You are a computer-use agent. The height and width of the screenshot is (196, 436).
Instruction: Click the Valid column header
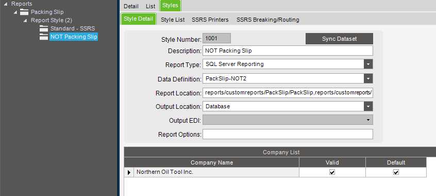tap(332, 162)
